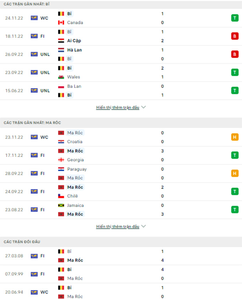Click the Canada flag icon
Image resolution: width=242 pixels, height=299 pixels.
(61, 22)
